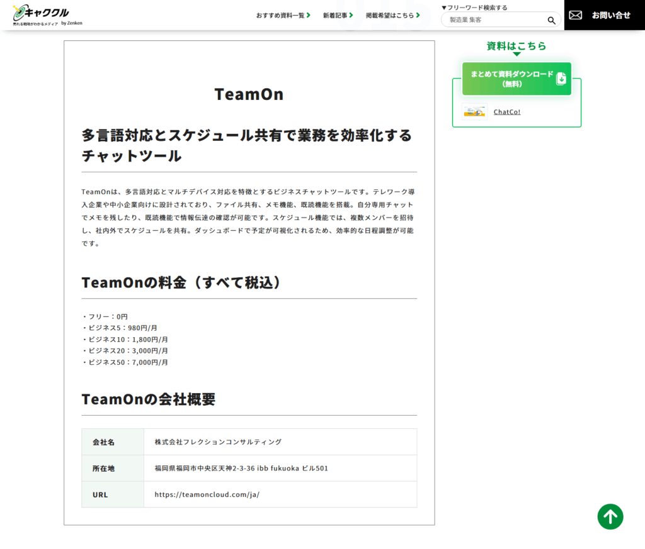Click the 資料はこちら label
645x549 pixels.
pyautogui.click(x=517, y=46)
